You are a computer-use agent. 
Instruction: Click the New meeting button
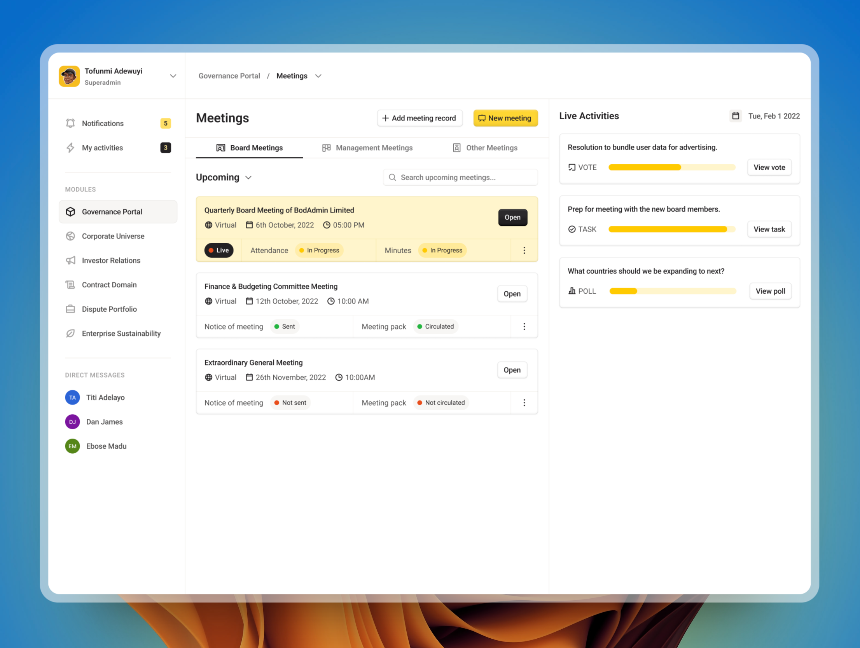pyautogui.click(x=505, y=118)
